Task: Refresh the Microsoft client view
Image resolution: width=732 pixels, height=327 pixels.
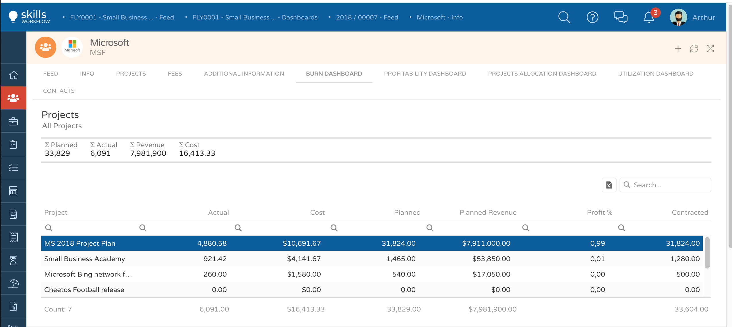Action: tap(694, 49)
